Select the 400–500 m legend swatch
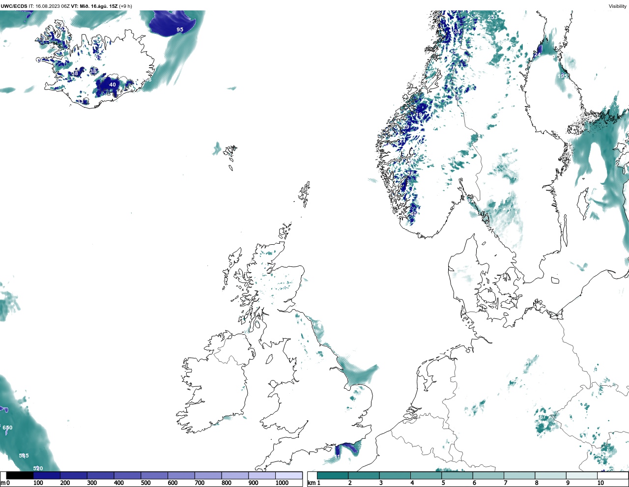Viewport: 629px width, 487px height. point(127,476)
